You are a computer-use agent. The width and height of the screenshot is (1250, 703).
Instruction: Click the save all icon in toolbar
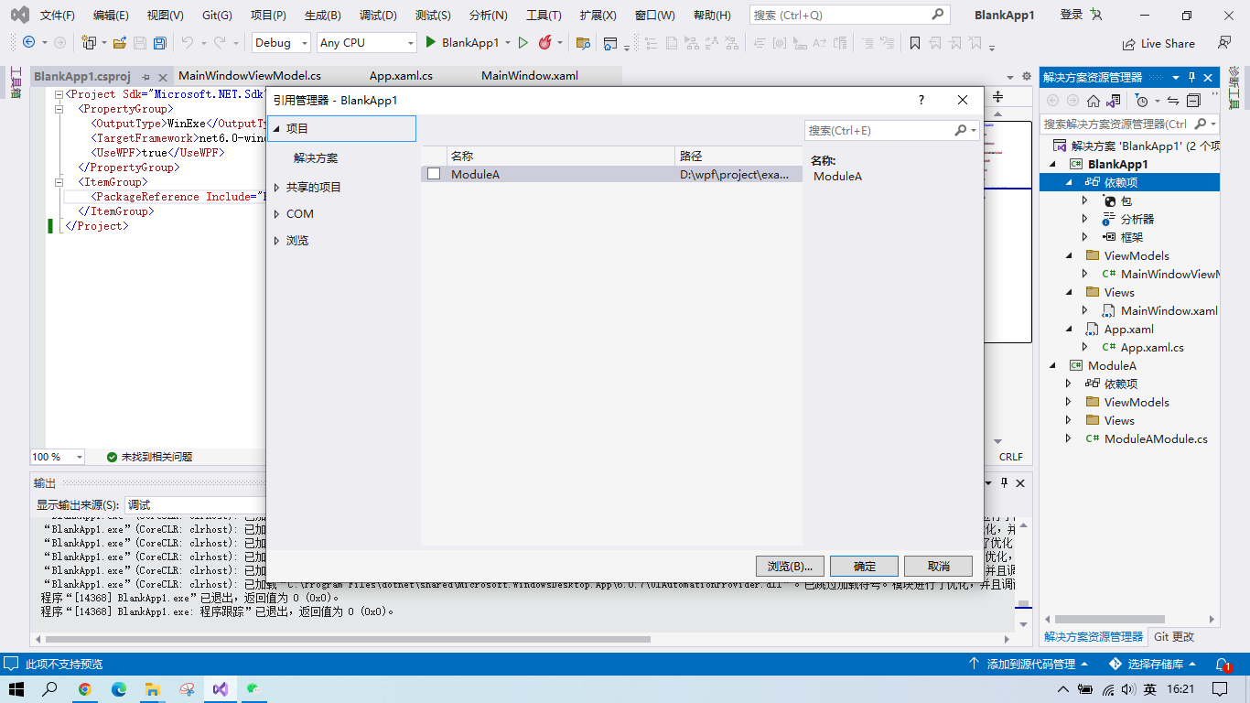(x=160, y=42)
